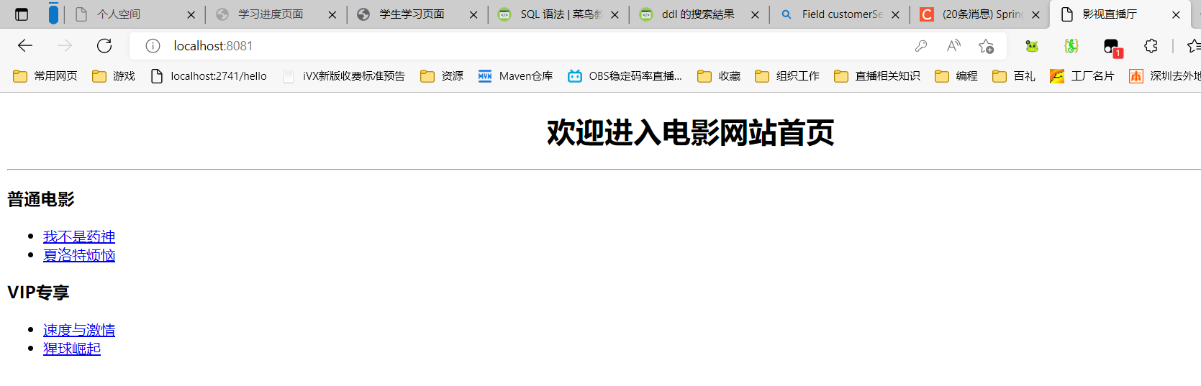Expand the 收藏 bookmarks folder
Image resolution: width=1201 pixels, height=386 pixels.
click(x=719, y=76)
